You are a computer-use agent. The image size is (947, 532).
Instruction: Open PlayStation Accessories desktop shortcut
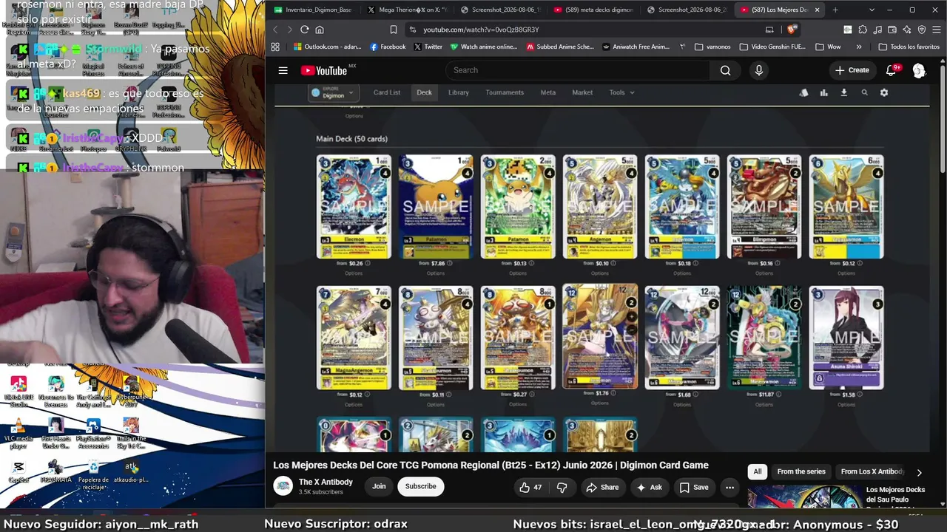tap(93, 433)
